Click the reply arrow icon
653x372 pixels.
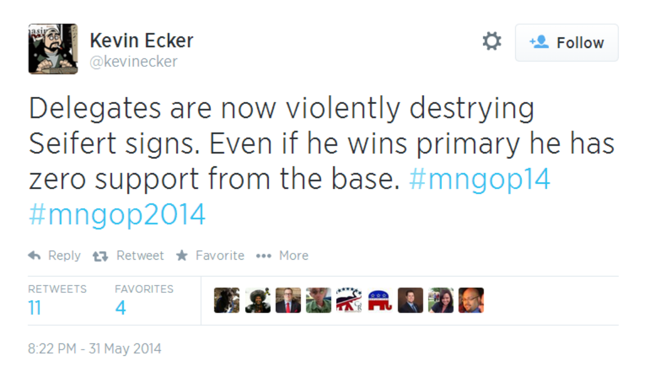coord(35,256)
